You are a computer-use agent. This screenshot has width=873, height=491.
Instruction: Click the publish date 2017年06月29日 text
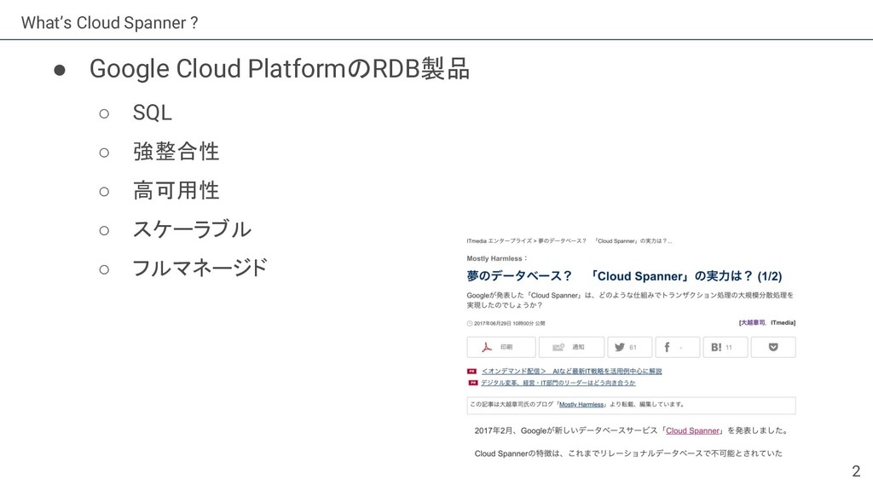(509, 323)
